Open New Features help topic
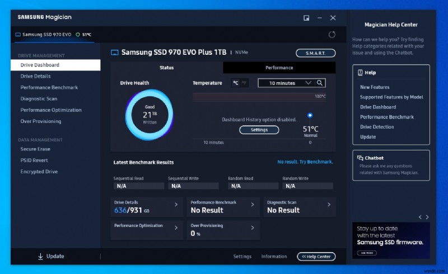 pyautogui.click(x=375, y=87)
